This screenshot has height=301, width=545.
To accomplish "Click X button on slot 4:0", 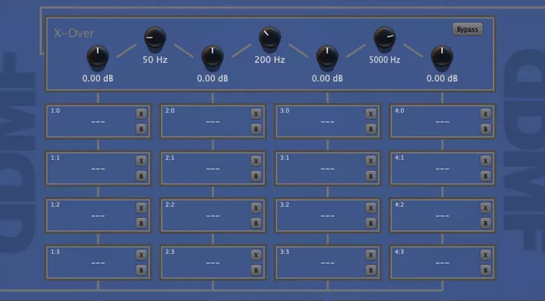I will pyautogui.click(x=486, y=114).
